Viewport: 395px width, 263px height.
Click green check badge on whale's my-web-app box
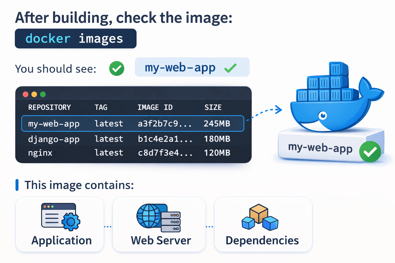click(370, 152)
